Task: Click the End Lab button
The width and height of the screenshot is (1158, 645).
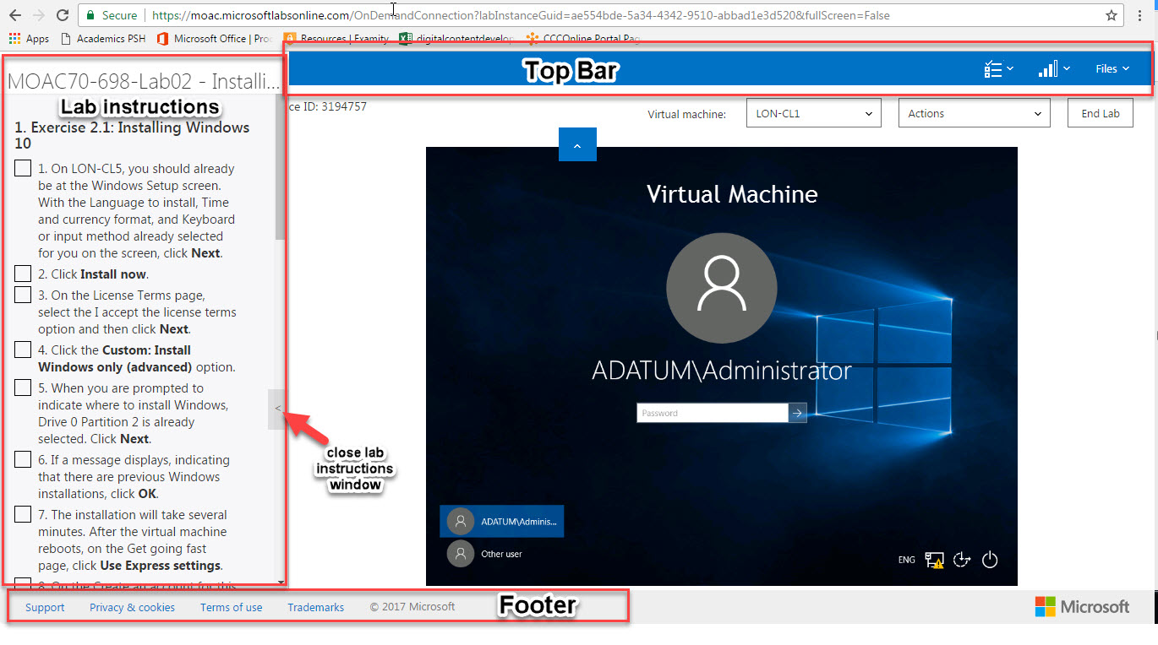Action: pos(1101,113)
